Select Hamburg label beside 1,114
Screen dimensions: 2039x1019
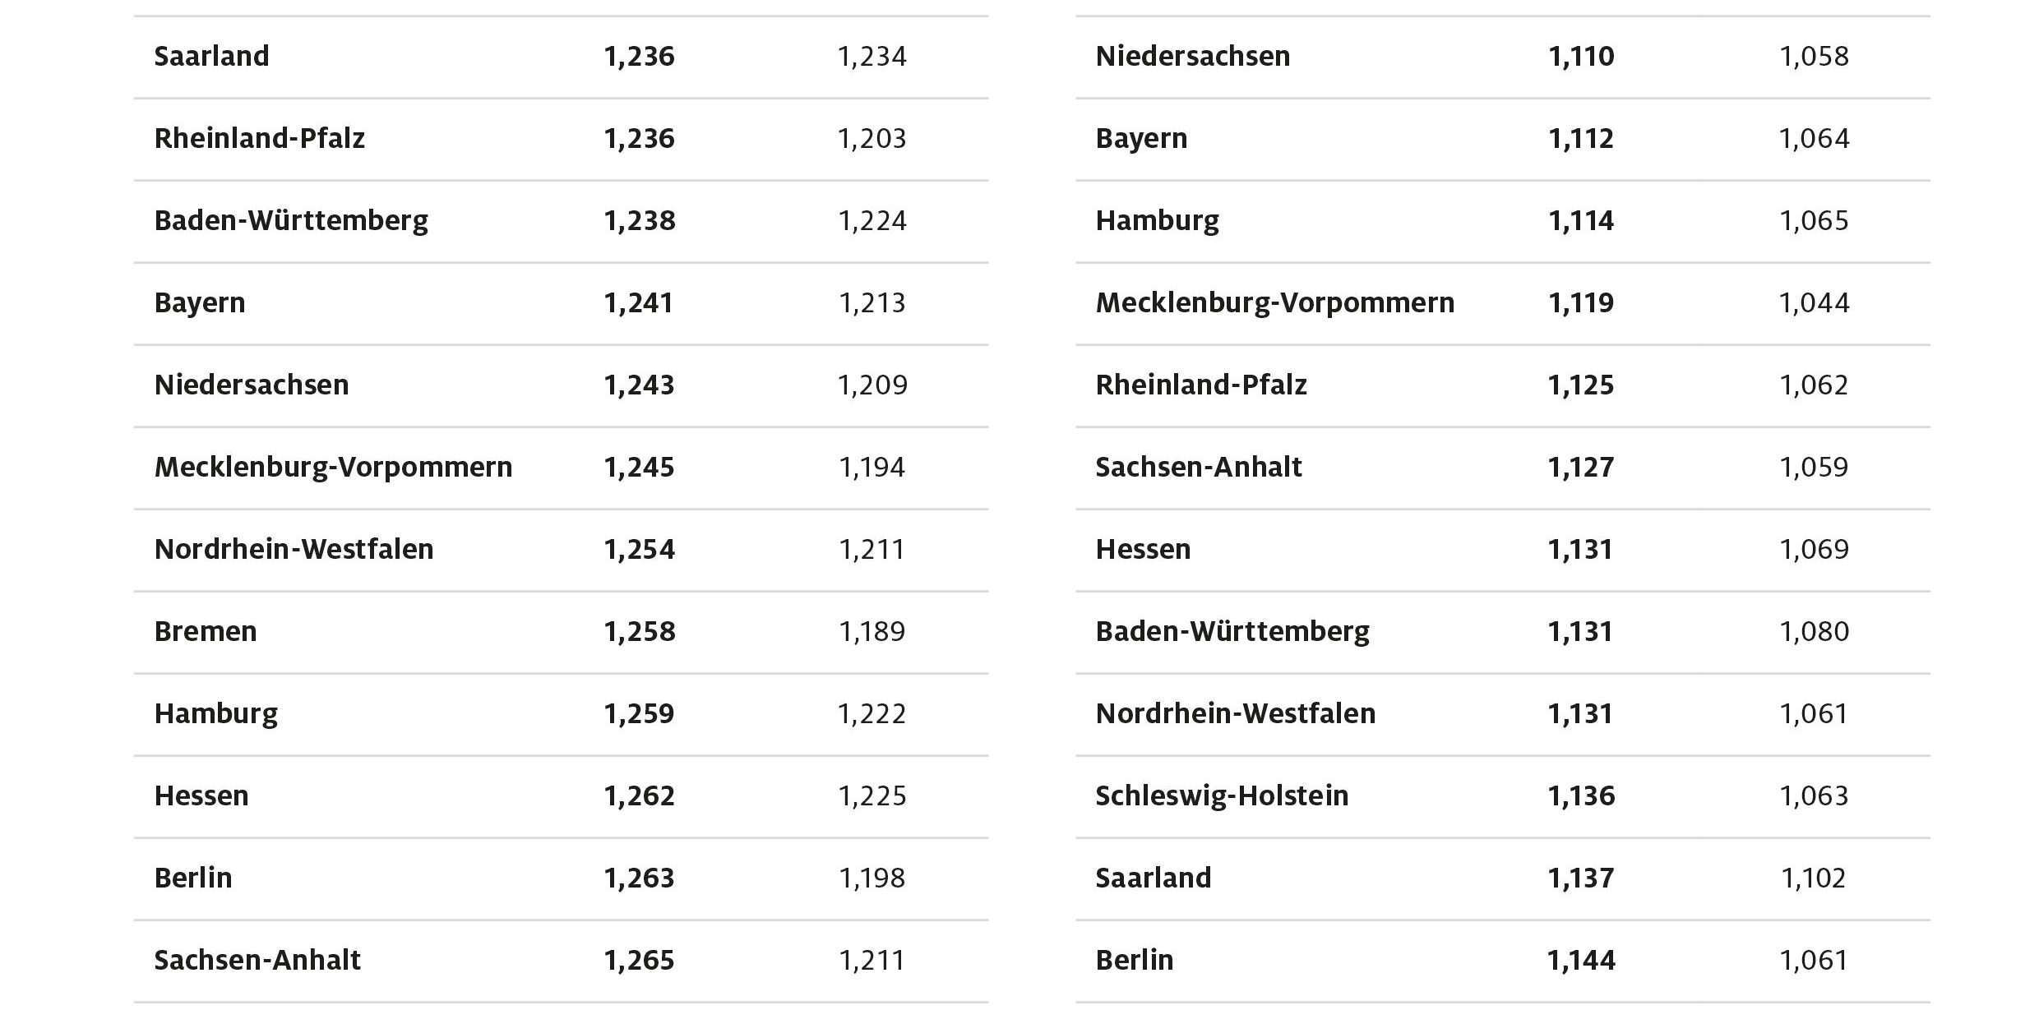point(1157,221)
